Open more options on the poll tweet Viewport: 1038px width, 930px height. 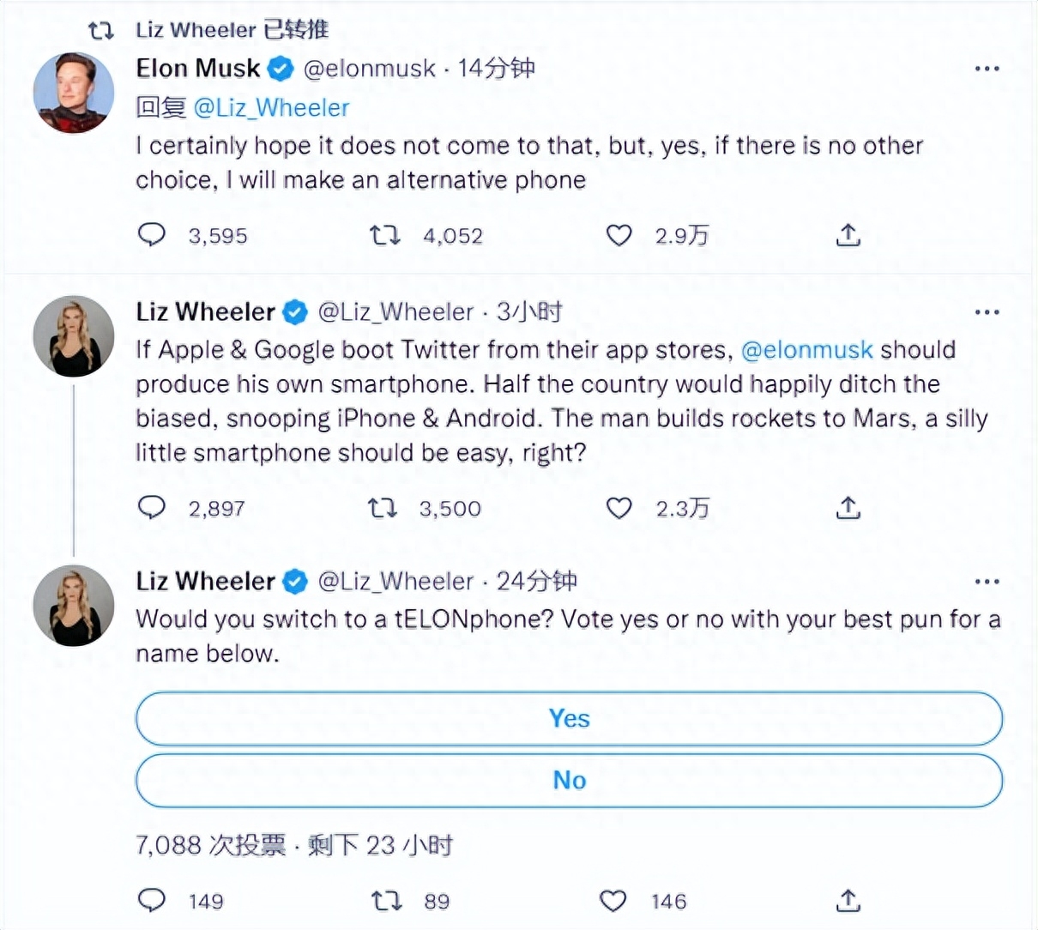pos(987,582)
